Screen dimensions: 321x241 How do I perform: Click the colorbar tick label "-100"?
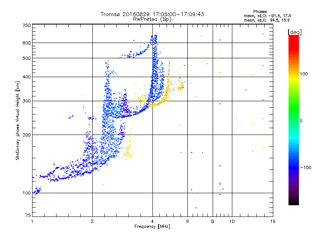306,167
